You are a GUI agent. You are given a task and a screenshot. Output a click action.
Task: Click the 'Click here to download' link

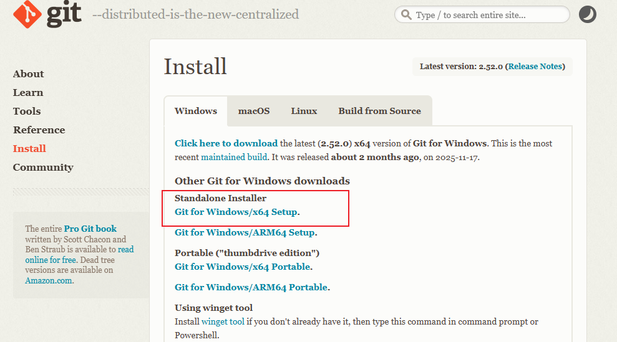click(226, 143)
